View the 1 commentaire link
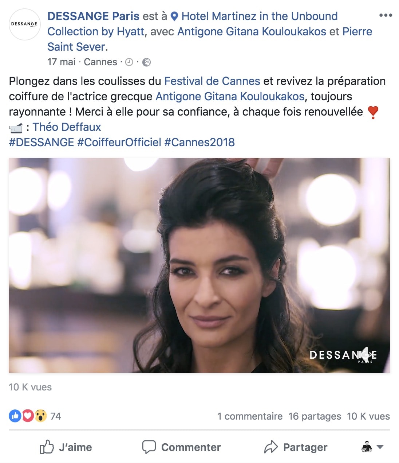The image size is (399, 463). point(250,416)
